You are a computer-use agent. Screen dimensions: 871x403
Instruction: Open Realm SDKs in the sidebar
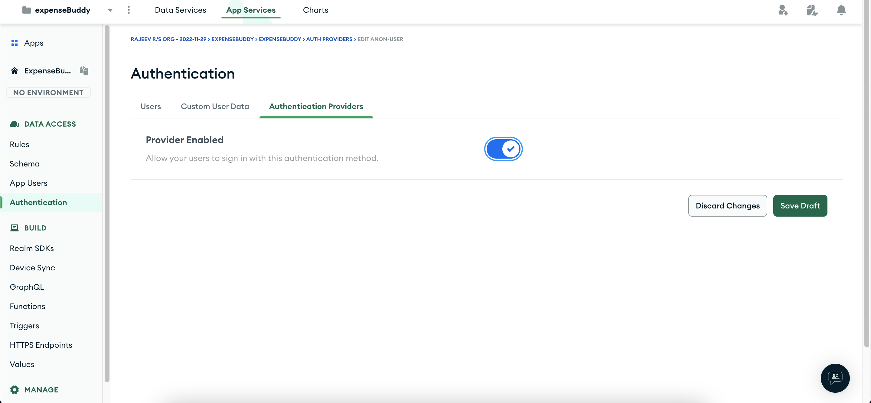[x=32, y=248]
